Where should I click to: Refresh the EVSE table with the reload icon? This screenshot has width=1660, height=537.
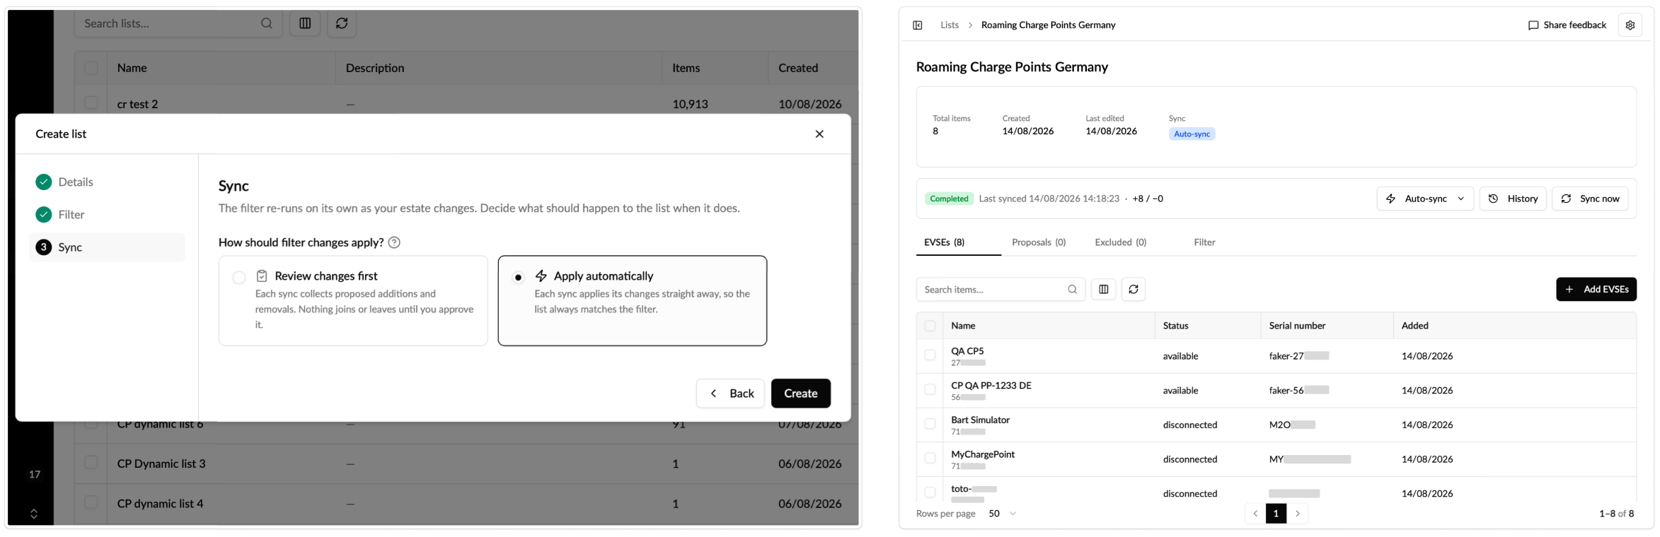click(x=1134, y=290)
